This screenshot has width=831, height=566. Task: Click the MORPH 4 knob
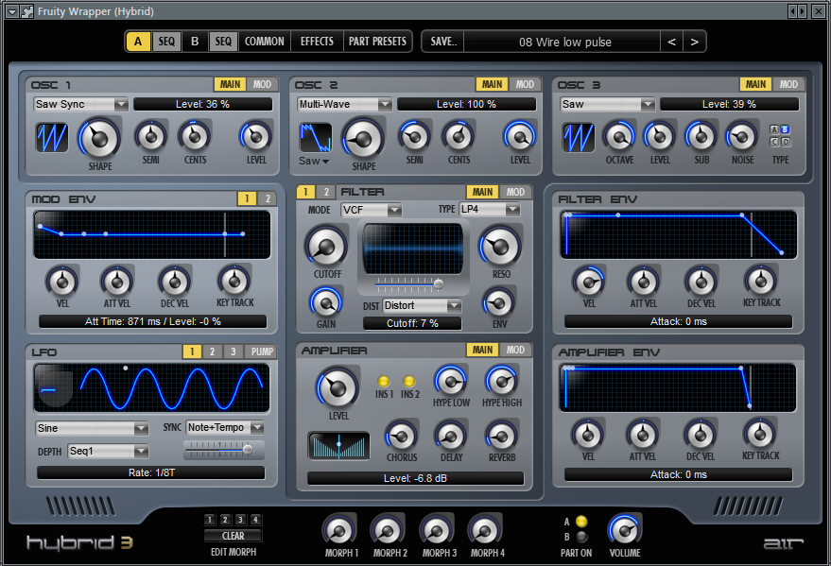pos(485,530)
